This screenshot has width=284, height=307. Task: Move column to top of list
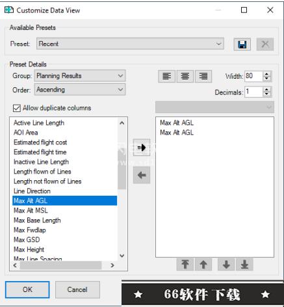pyautogui.click(x=185, y=265)
